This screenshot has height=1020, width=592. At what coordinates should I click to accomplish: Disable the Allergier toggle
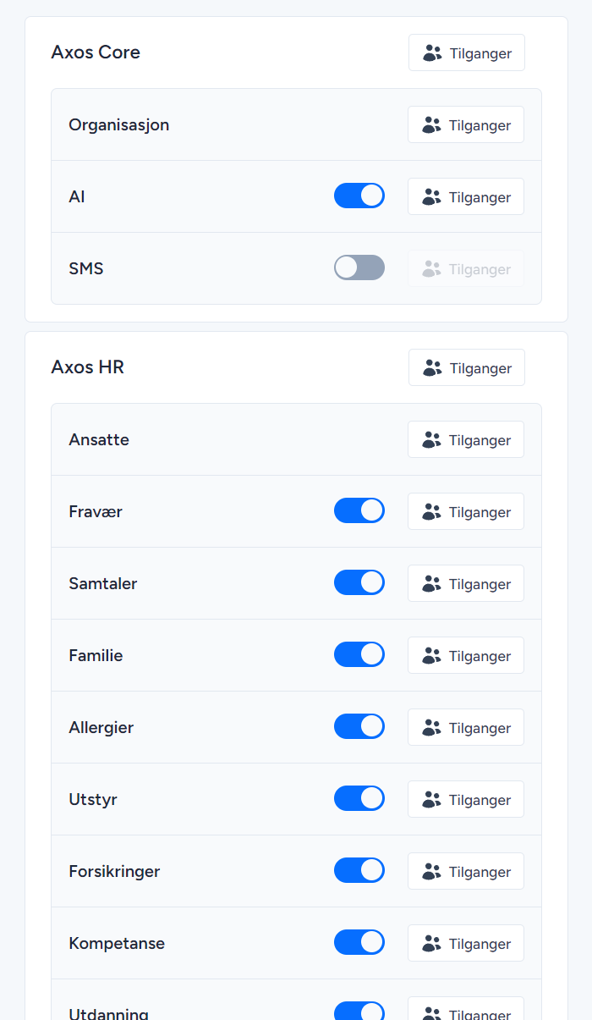[359, 726]
